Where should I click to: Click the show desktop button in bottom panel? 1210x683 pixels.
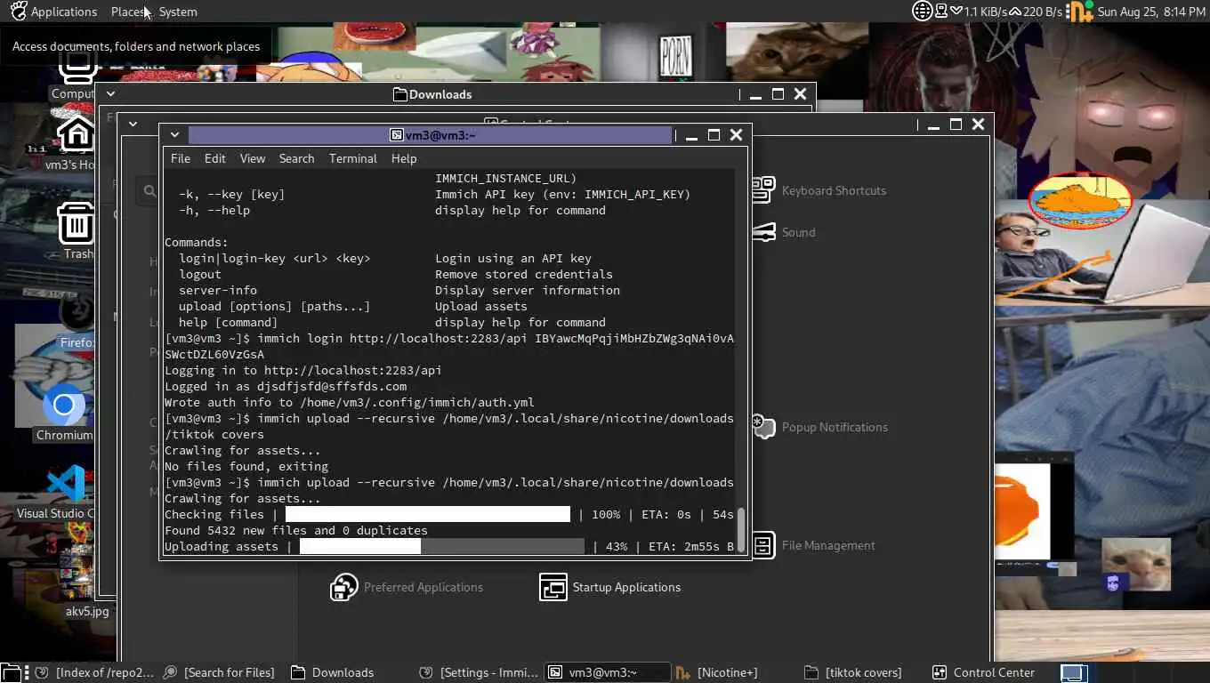pyautogui.click(x=11, y=672)
